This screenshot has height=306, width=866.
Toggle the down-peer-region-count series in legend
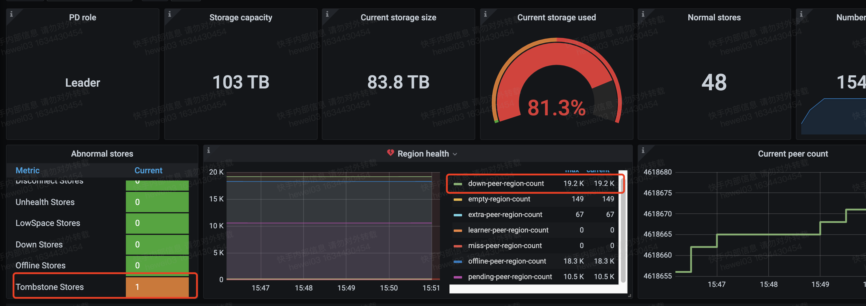[x=506, y=183]
